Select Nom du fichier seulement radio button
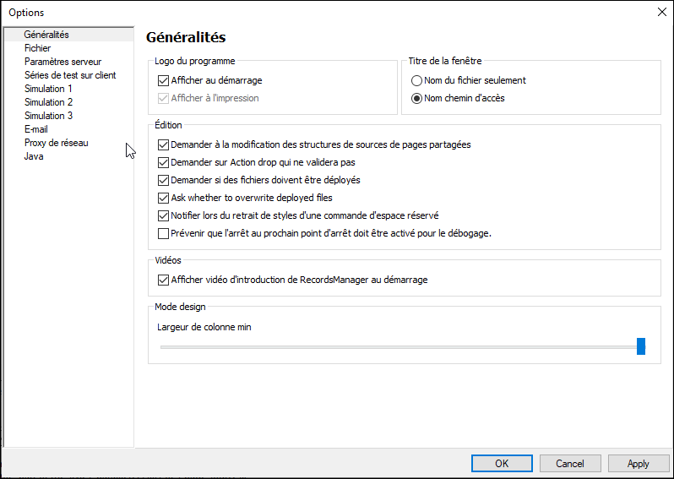The width and height of the screenshot is (674, 479). pos(416,80)
